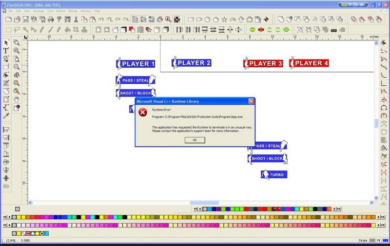This screenshot has height=246, width=390.
Task: Click the horizontal scrollbar thumb below canvas
Action: point(204,203)
